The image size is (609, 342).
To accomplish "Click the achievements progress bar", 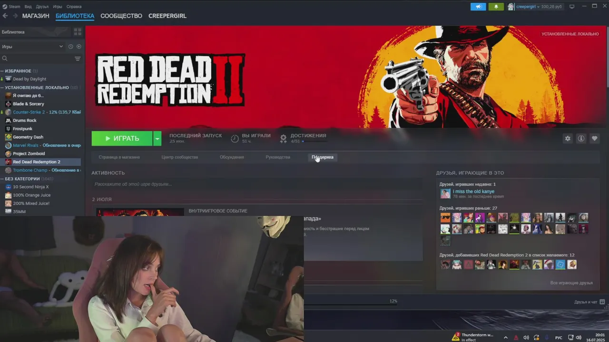I will [x=314, y=141].
